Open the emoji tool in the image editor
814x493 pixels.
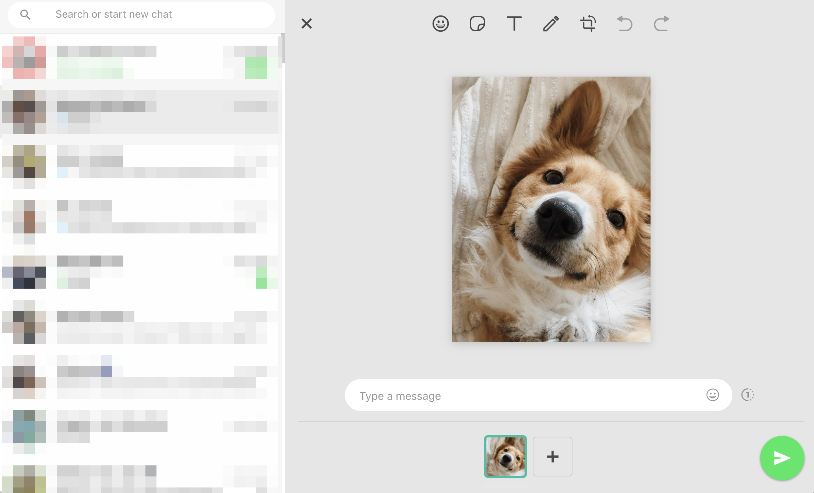tap(441, 23)
